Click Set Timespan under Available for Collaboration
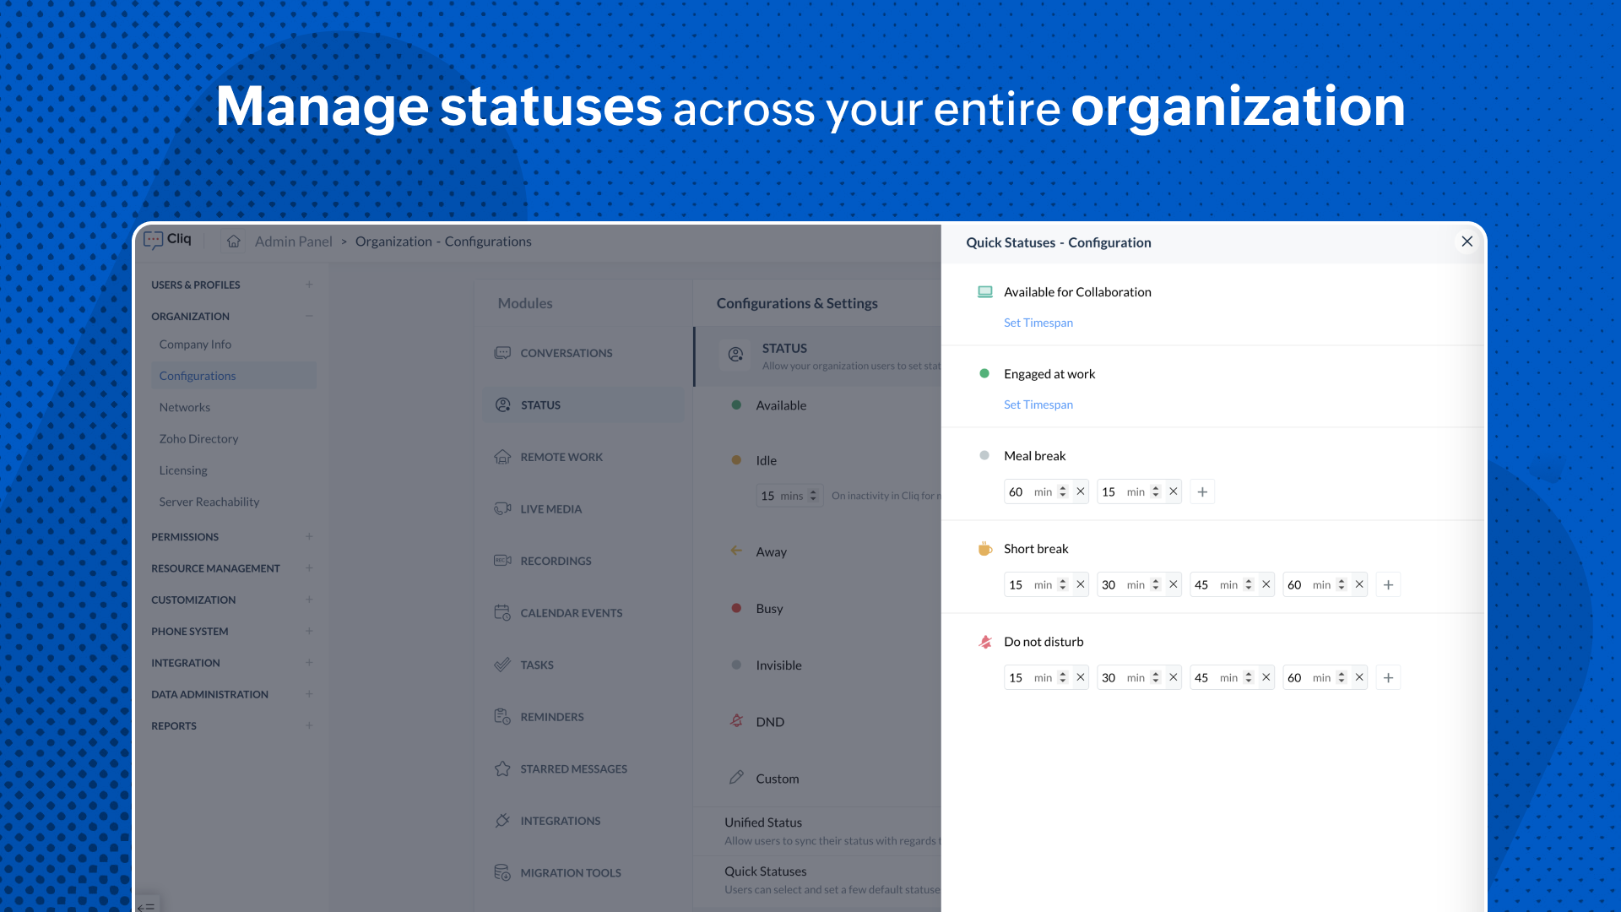The width and height of the screenshot is (1621, 912). pos(1038,323)
